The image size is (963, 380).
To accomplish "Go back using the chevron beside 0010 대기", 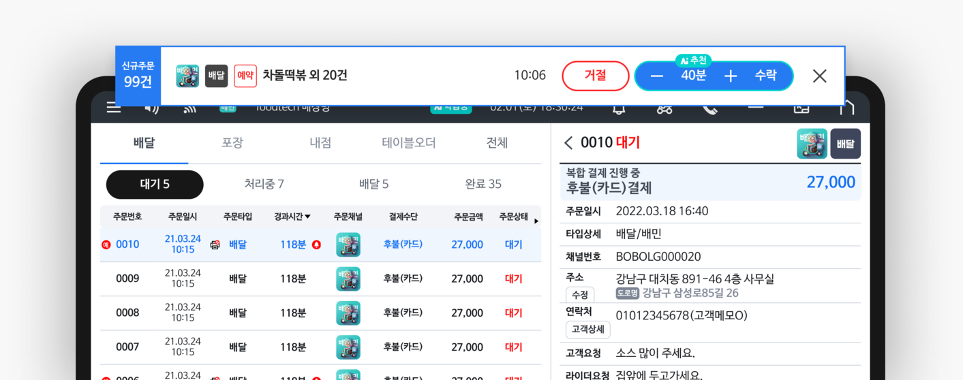I will click(x=568, y=142).
